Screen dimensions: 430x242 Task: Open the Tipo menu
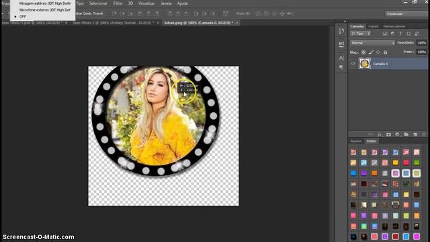pyautogui.click(x=80, y=3)
